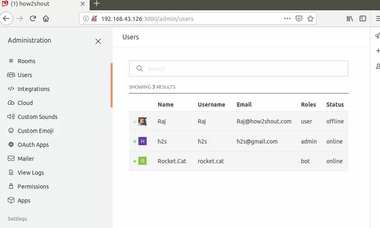Click the insecure connection padlock icon
The image size is (380, 228).
94,18
